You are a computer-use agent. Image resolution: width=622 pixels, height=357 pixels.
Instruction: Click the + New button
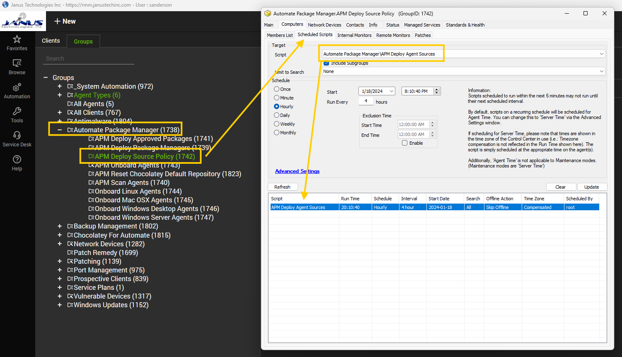pyautogui.click(x=65, y=21)
